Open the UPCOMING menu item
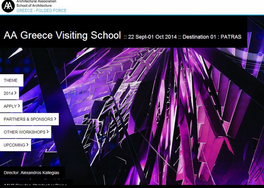The height and width of the screenshot is (188, 264). point(15,145)
